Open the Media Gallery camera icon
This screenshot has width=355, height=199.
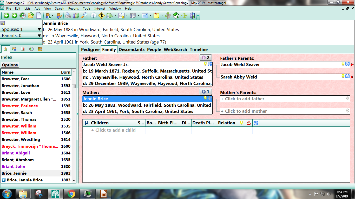133,16
